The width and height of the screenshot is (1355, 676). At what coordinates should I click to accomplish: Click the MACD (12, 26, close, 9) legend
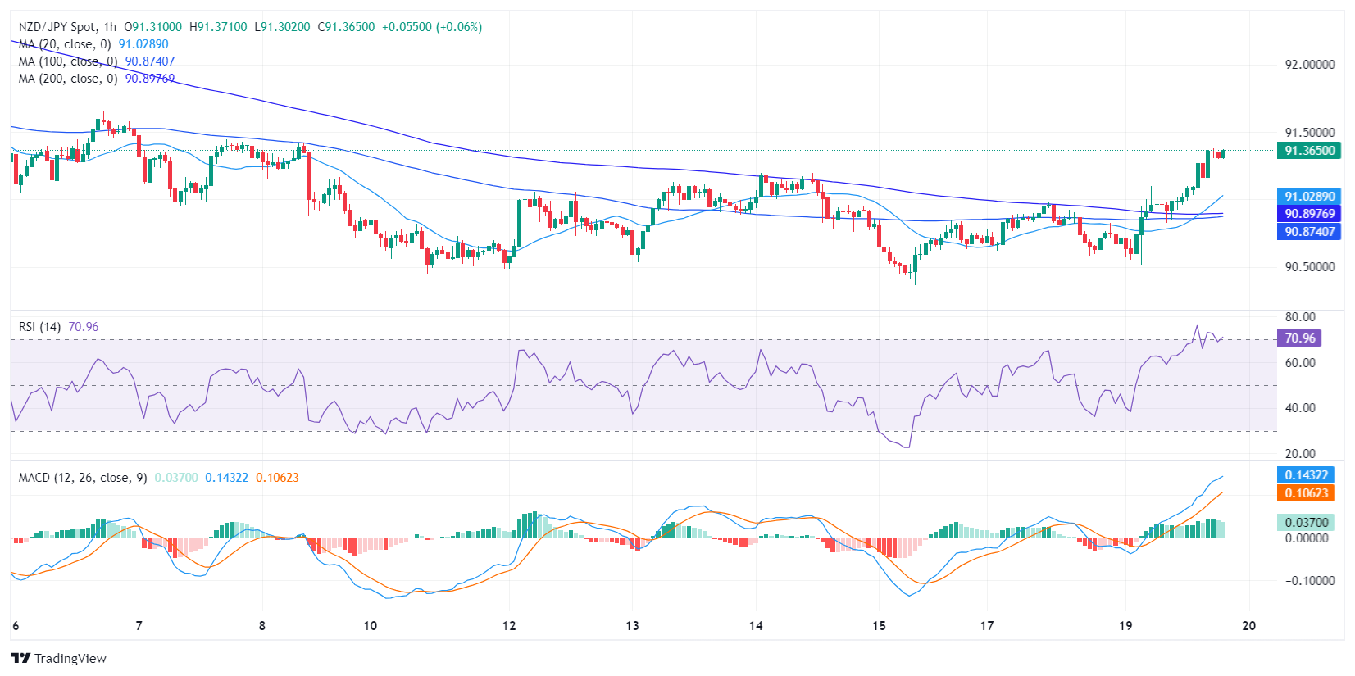(83, 478)
